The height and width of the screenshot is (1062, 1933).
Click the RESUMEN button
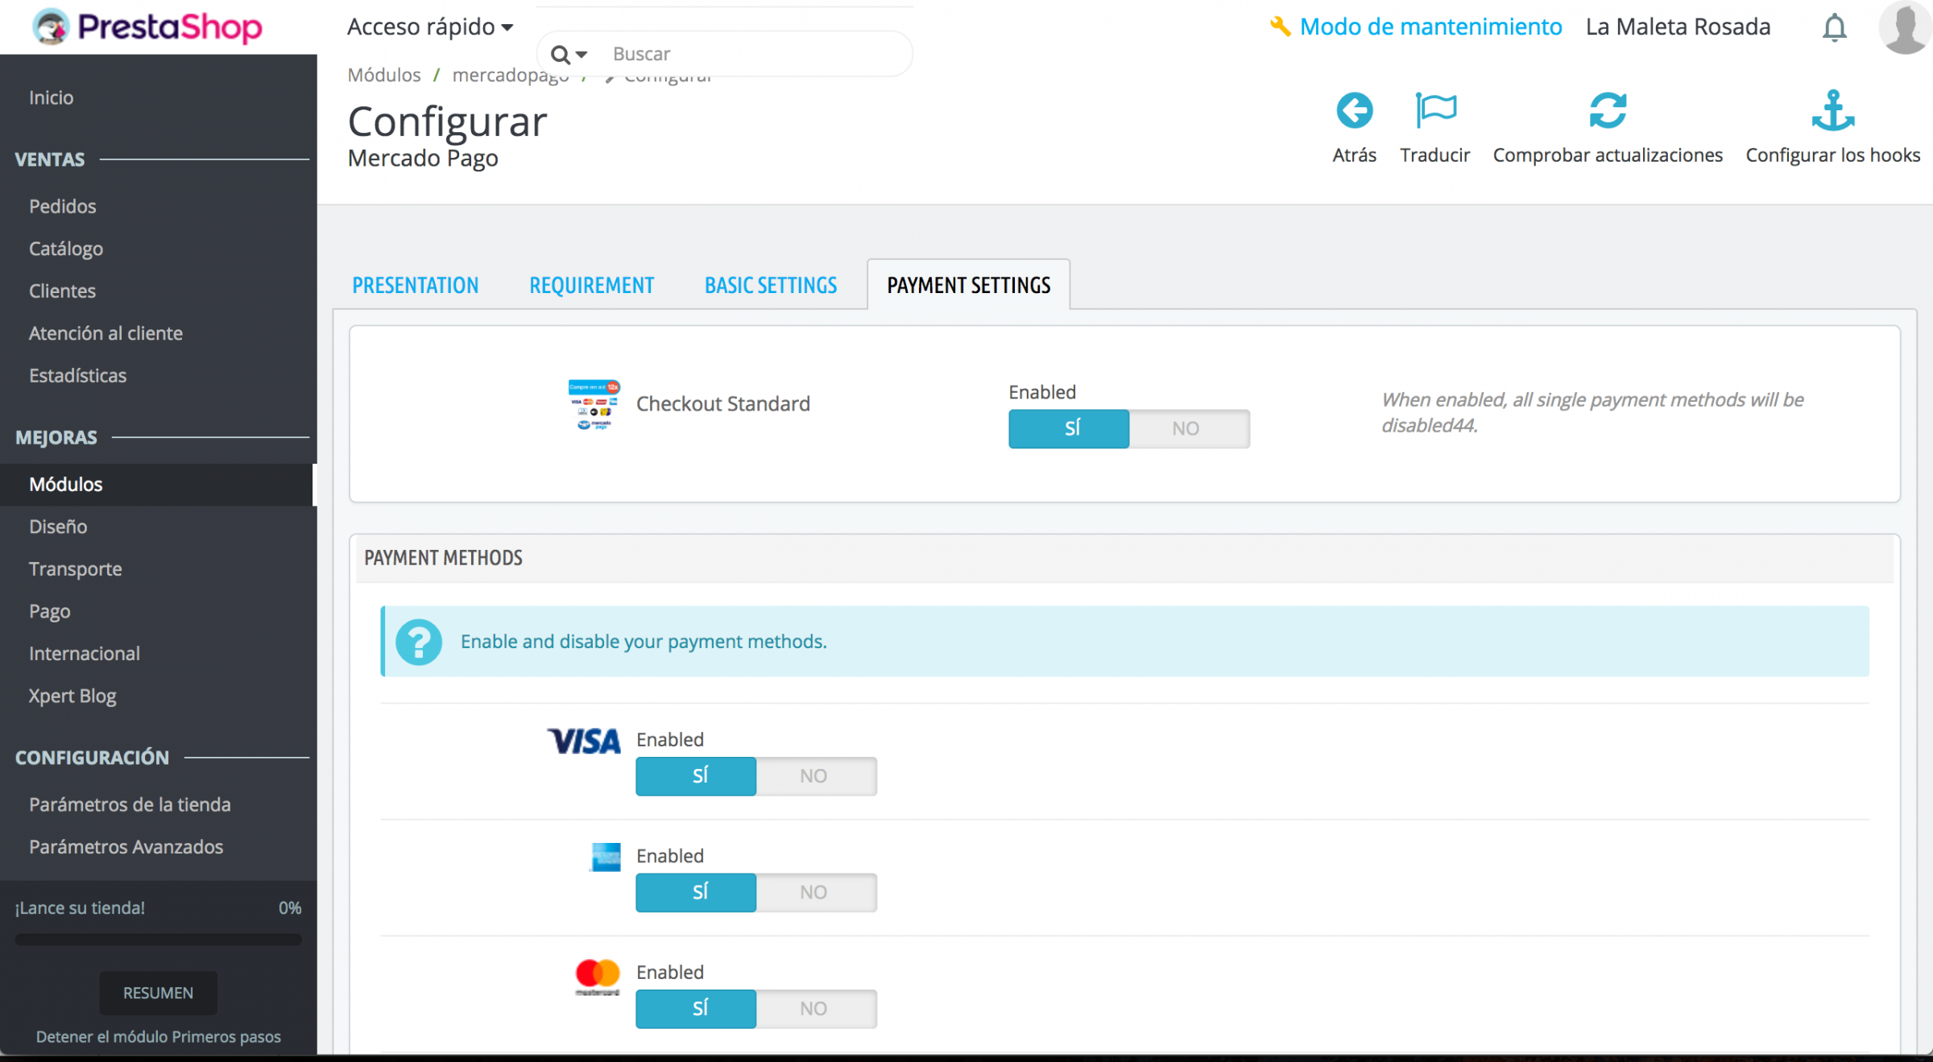[x=158, y=993]
